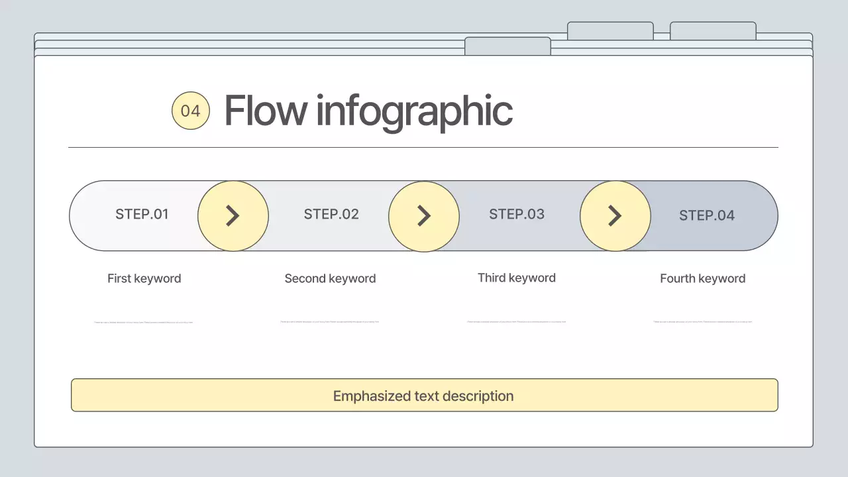848x477 pixels.
Task: Select the small description under First keyword
Action: [x=144, y=322]
